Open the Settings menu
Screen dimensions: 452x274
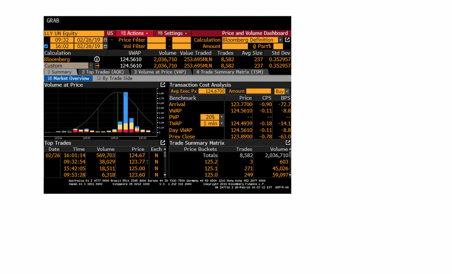(172, 33)
